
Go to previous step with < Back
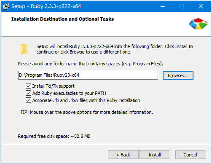123,155
